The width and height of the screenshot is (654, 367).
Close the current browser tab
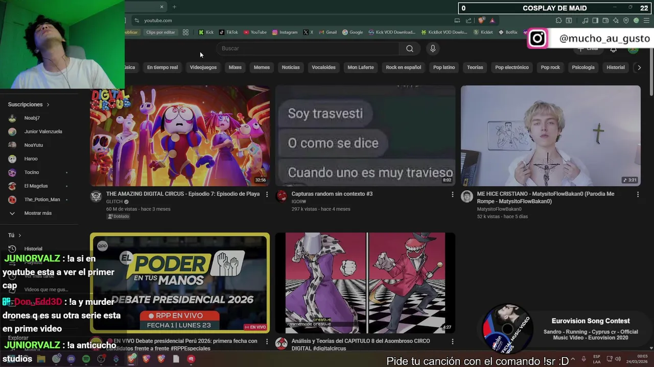tap(161, 7)
